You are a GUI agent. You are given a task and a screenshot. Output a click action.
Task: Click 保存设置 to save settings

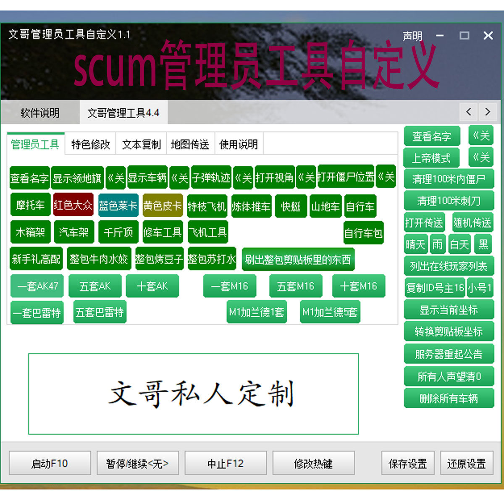tap(407, 463)
